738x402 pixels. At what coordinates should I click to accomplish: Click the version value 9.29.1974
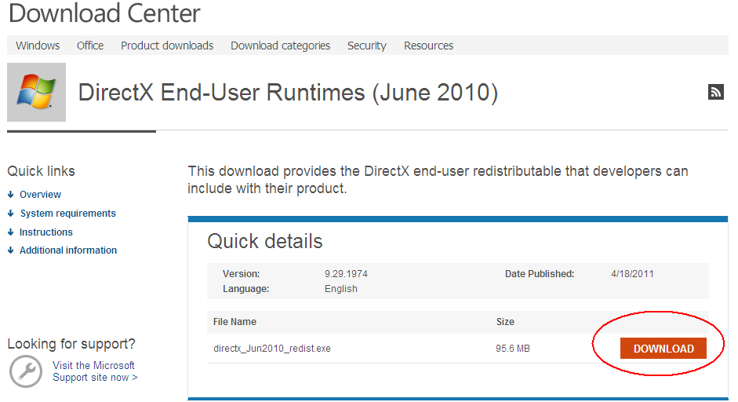pyautogui.click(x=346, y=274)
